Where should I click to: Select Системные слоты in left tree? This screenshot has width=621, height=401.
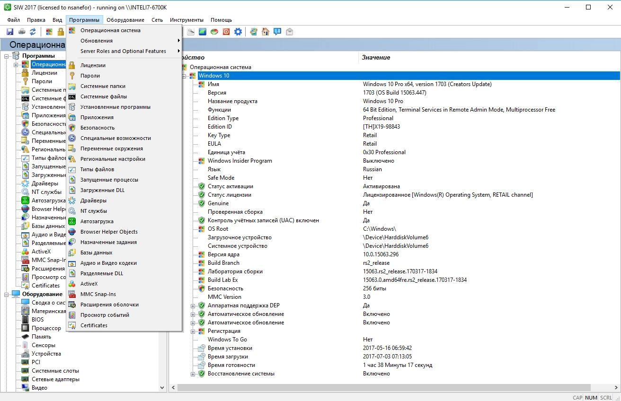[x=55, y=371]
